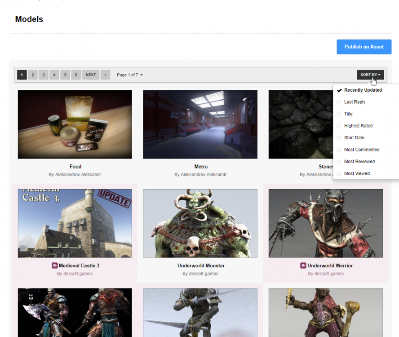Choose the Most Viewed sort option

[x=357, y=173]
